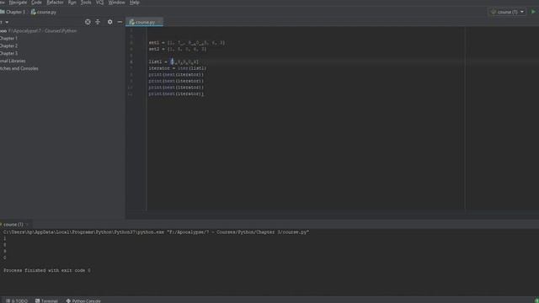This screenshot has height=303, width=539.
Task: Hide the Project panel with minus icon
Action: click(120, 22)
